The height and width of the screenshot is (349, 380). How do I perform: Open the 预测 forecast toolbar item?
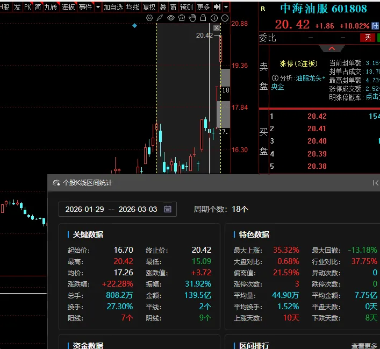click(x=187, y=8)
